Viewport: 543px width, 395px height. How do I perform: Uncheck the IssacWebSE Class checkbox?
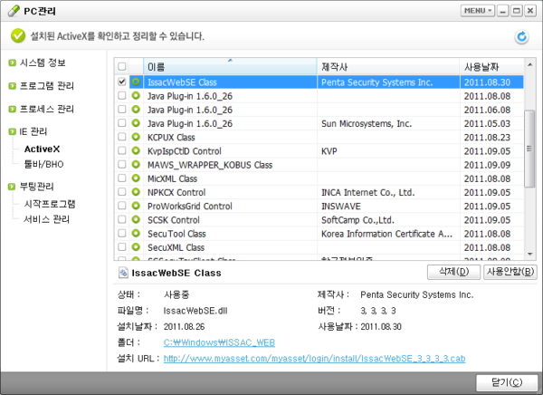coord(121,82)
